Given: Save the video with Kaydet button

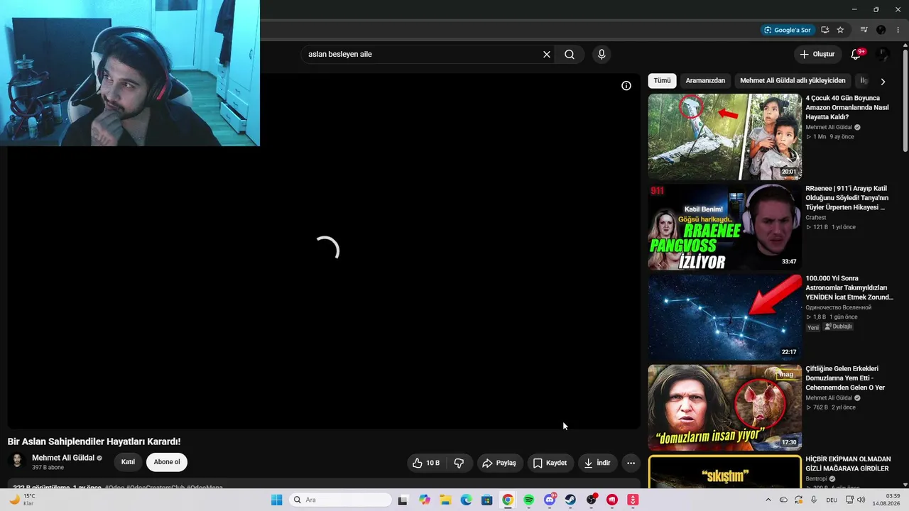Looking at the screenshot, I should tap(550, 463).
